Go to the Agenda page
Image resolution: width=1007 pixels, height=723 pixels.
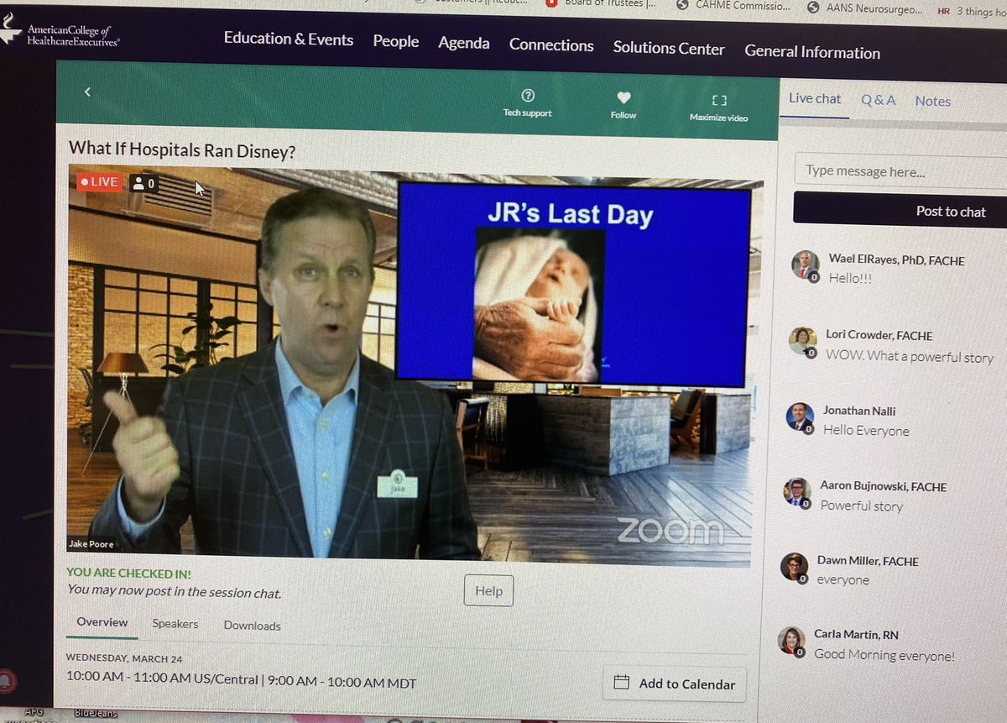[x=464, y=43]
